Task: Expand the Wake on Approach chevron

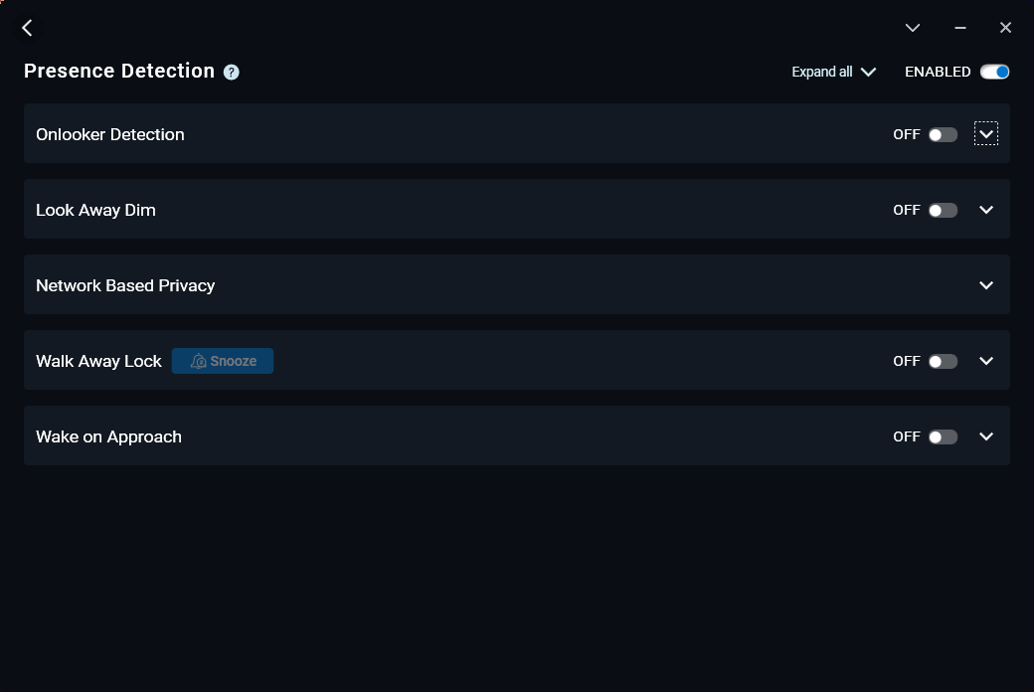Action: coord(986,436)
